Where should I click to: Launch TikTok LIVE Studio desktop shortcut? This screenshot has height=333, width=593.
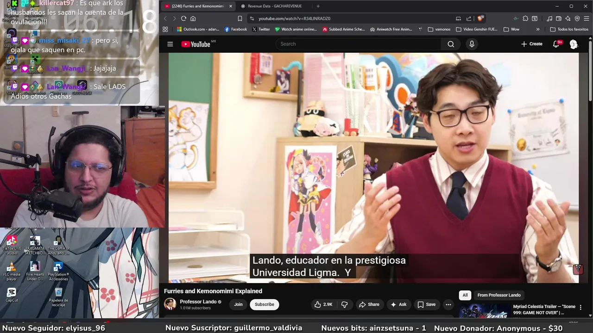[12, 245]
